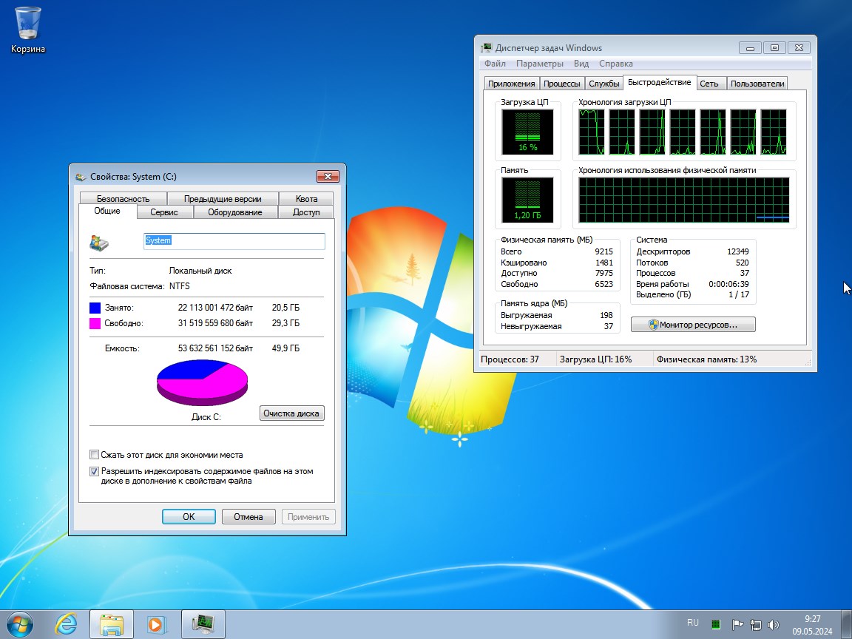Click the green CPU meter tray icon
852x639 pixels.
[715, 623]
